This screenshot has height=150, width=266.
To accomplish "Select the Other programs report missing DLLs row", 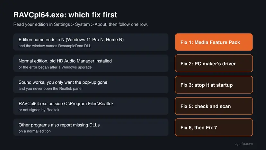I will 91,127.
